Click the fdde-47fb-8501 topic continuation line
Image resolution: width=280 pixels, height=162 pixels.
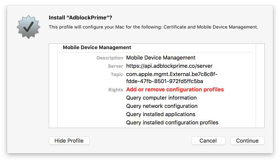click(164, 81)
